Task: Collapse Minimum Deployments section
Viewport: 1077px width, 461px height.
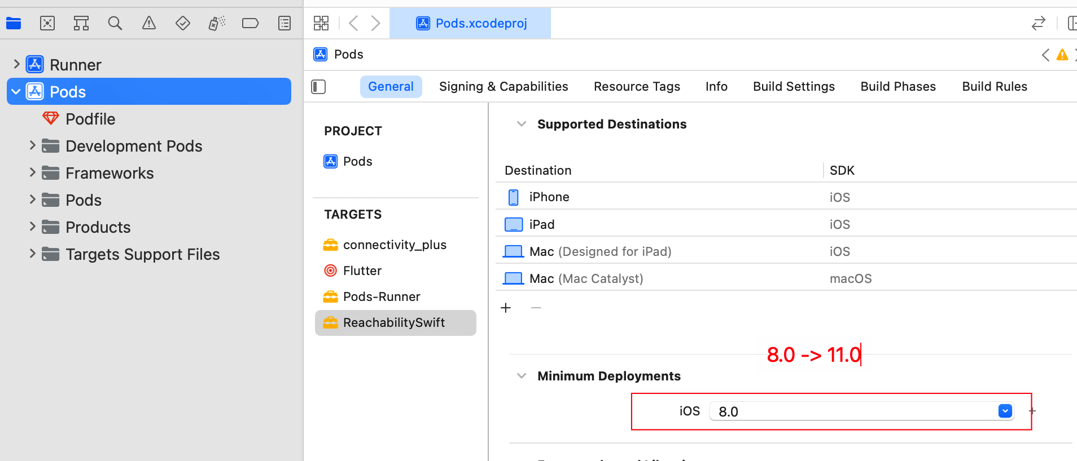Action: (522, 376)
